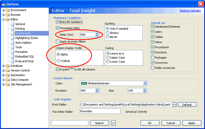Open the General editor settings

pyautogui.click(x=20, y=24)
